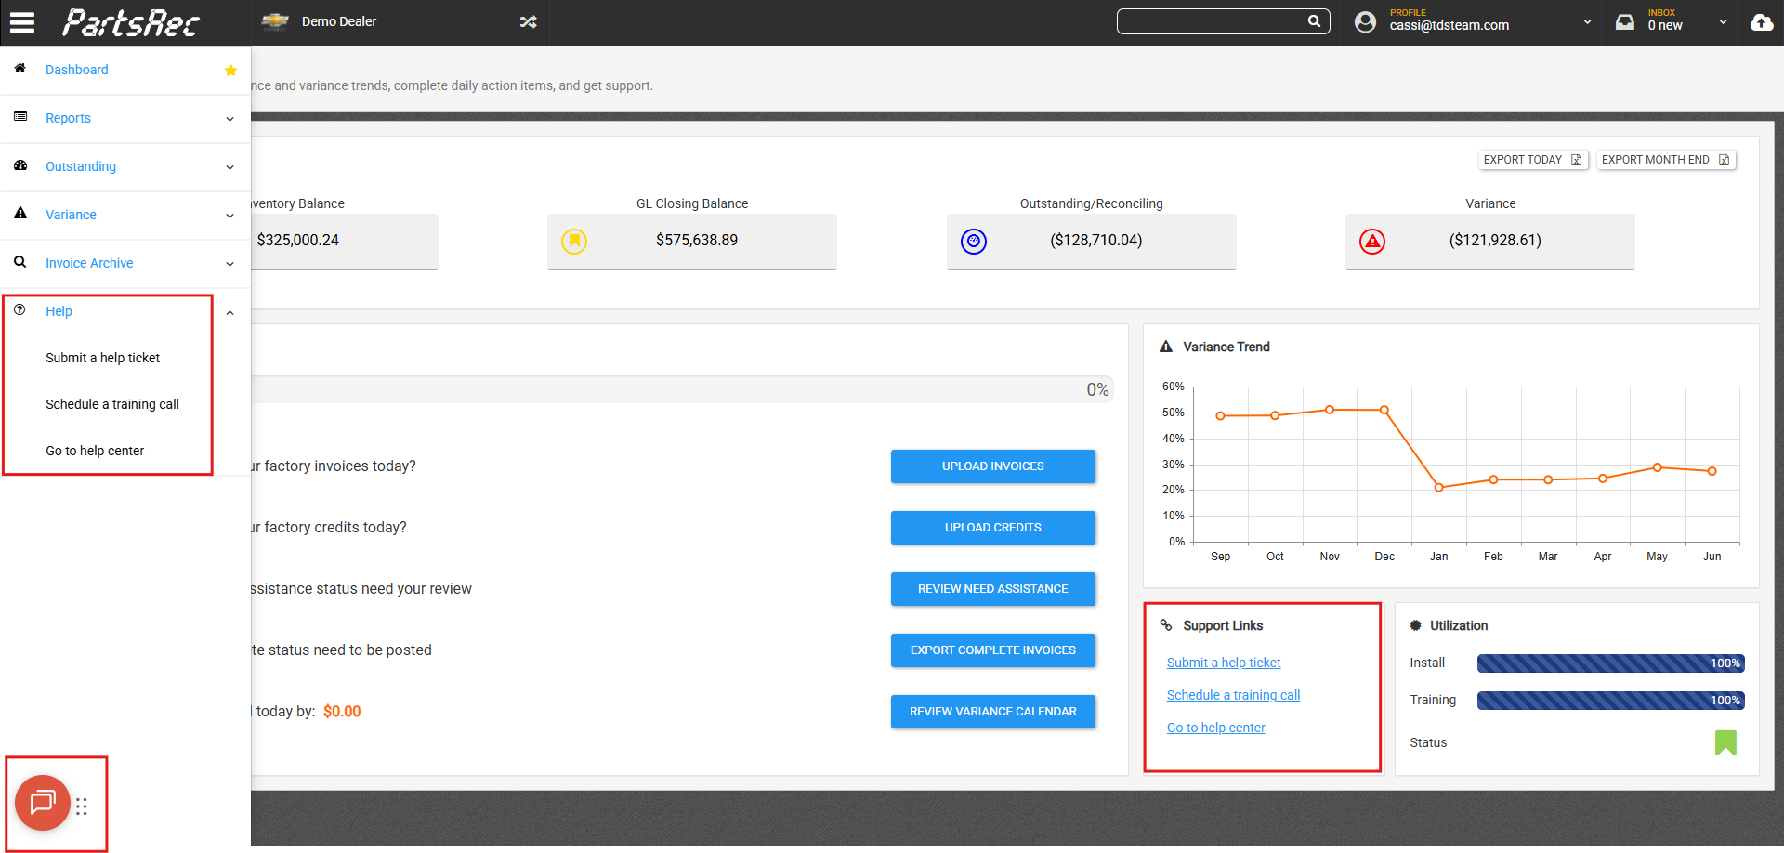The image size is (1784, 853).
Task: Click the Reports sidebar icon
Action: 20,117
